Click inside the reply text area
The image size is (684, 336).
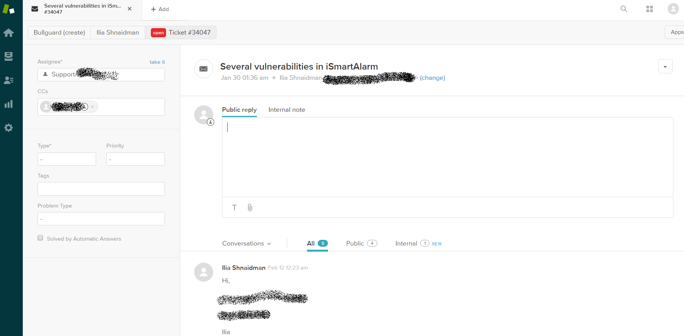[447, 157]
